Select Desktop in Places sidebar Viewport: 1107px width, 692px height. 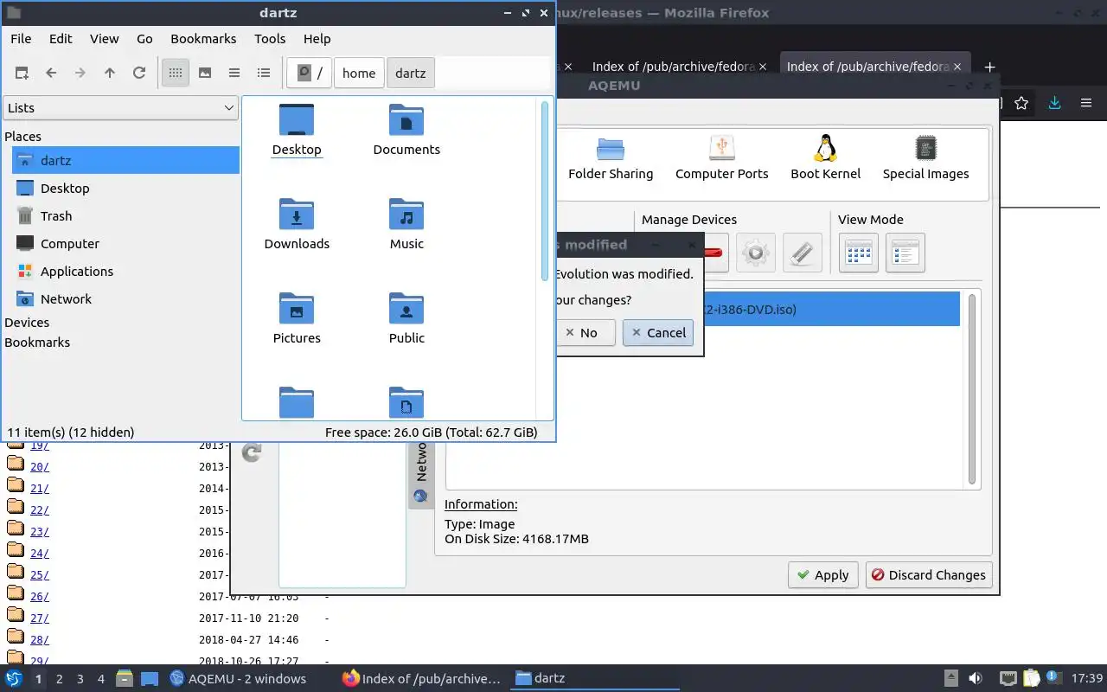[126, 189]
